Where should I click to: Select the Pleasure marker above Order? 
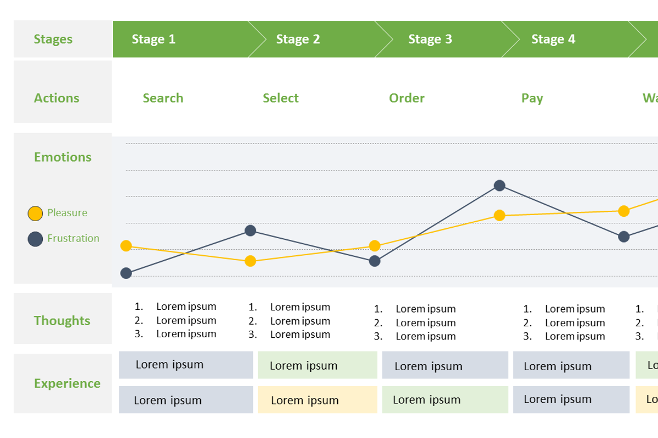coord(375,245)
